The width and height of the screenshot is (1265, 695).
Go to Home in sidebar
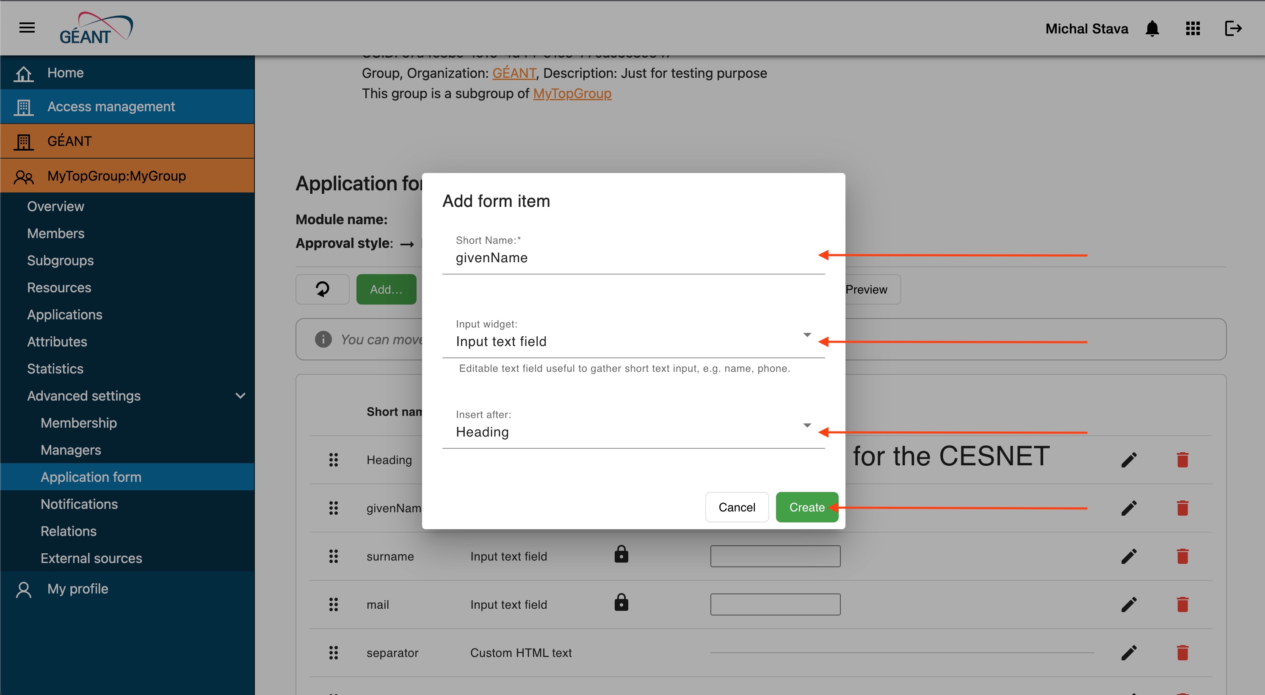point(127,73)
